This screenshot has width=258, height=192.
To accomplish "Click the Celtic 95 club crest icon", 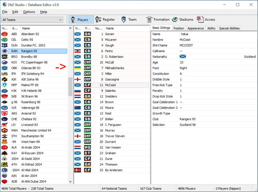I will coord(5,40).
